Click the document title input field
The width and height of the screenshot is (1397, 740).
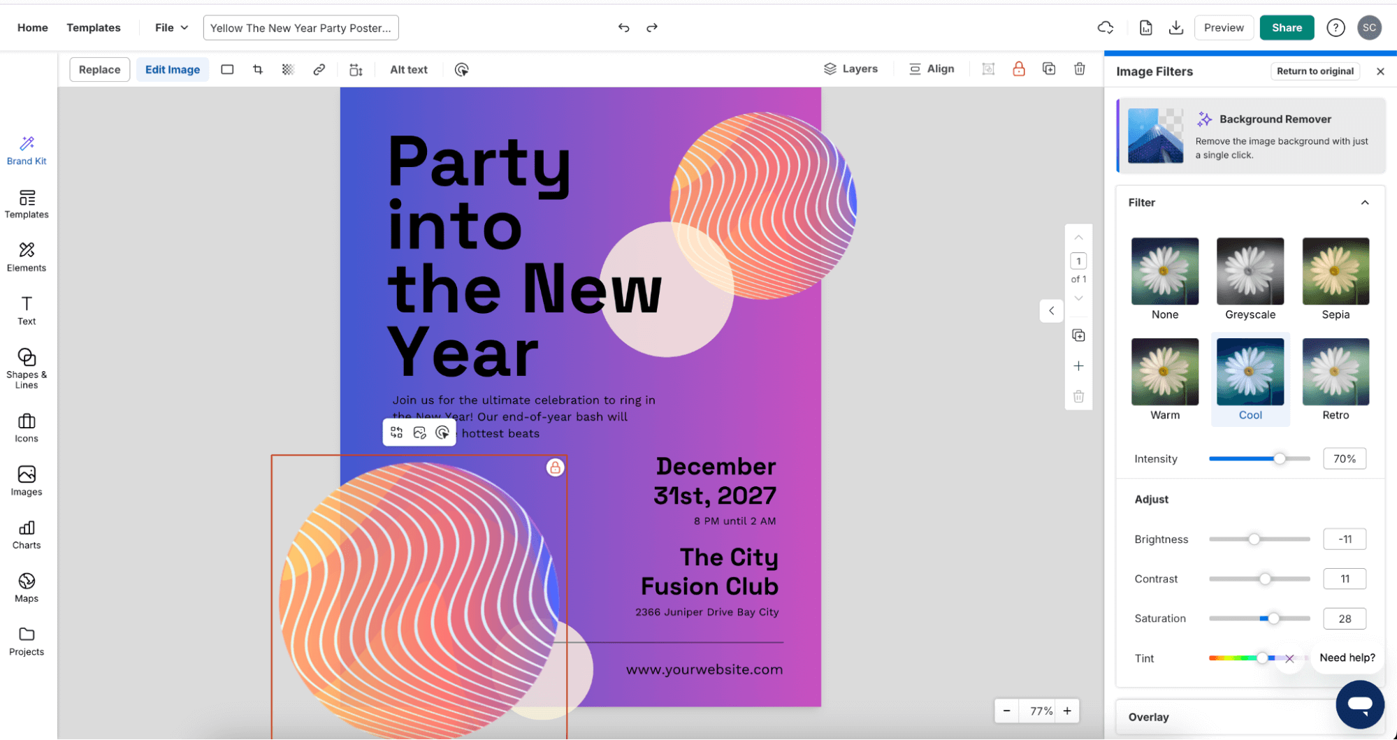[301, 27]
